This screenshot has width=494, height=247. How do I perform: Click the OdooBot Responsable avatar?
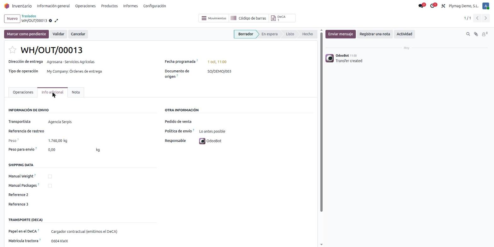(202, 141)
